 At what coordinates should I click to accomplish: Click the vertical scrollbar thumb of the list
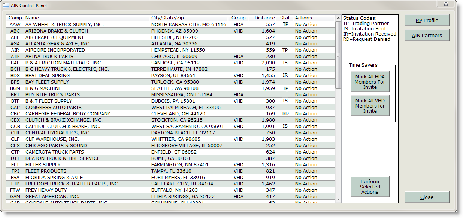pyautogui.click(x=338, y=55)
